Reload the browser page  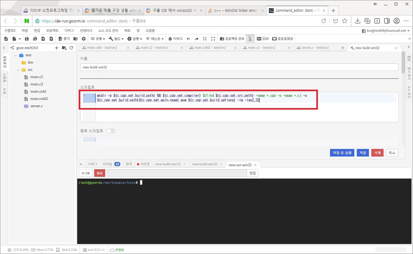click(324, 21)
